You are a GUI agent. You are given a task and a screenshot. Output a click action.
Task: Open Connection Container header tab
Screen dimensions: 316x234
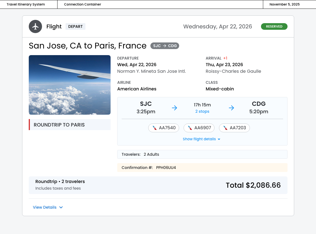[82, 4]
